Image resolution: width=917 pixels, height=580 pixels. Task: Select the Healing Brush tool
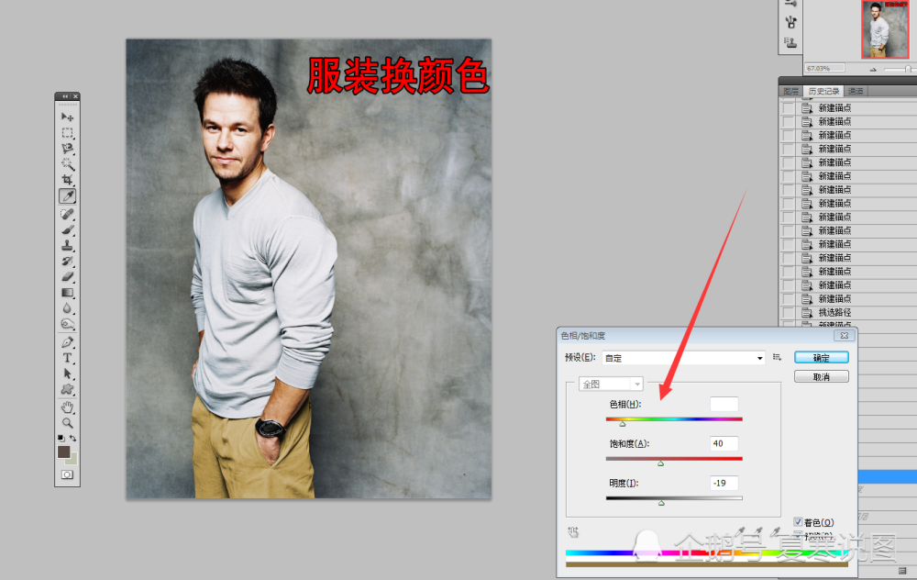pos(67,214)
